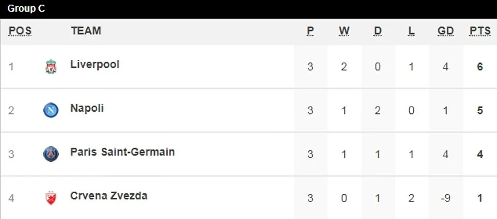Click the Napoli club crest icon
This screenshot has height=219, width=497.
(51, 110)
